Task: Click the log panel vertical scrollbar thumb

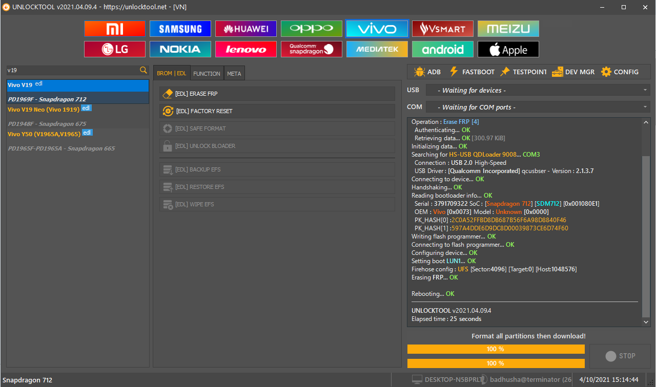Action: 646,235
